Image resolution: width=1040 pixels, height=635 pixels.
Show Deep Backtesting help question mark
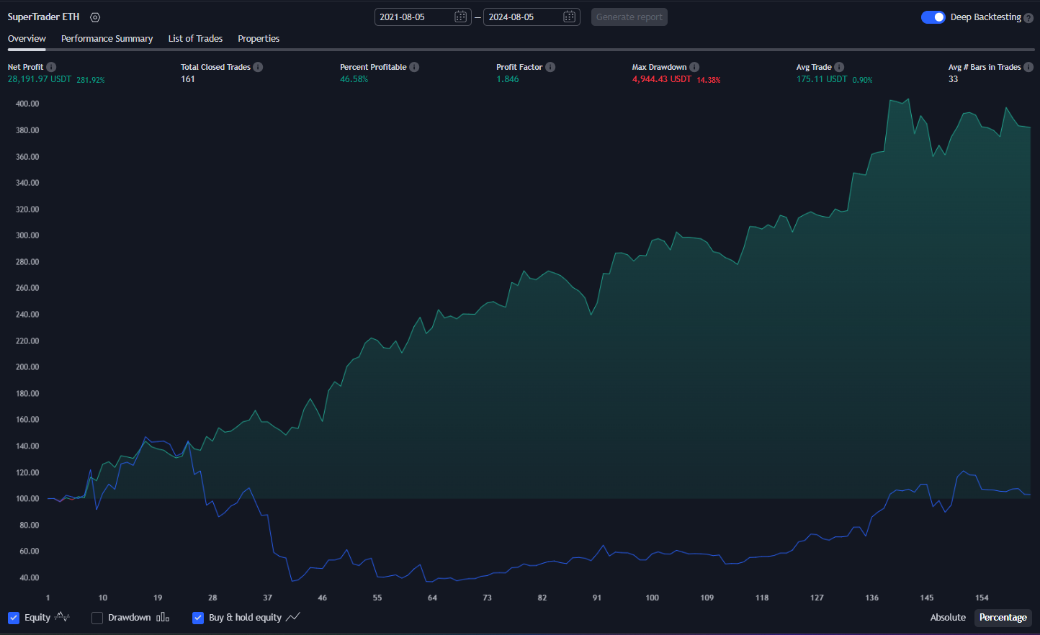click(x=1028, y=18)
